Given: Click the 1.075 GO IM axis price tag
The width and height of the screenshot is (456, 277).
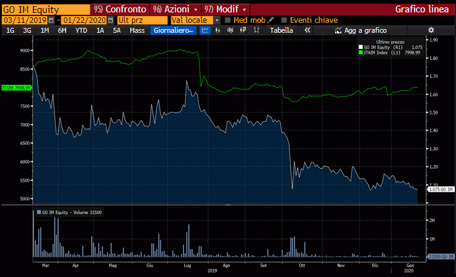Looking at the screenshot, I should click(441, 189).
